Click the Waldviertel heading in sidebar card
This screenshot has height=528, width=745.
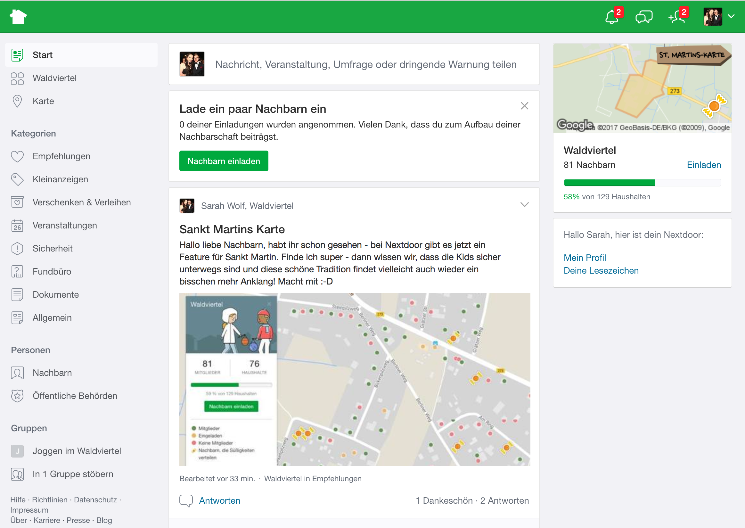pyautogui.click(x=590, y=151)
